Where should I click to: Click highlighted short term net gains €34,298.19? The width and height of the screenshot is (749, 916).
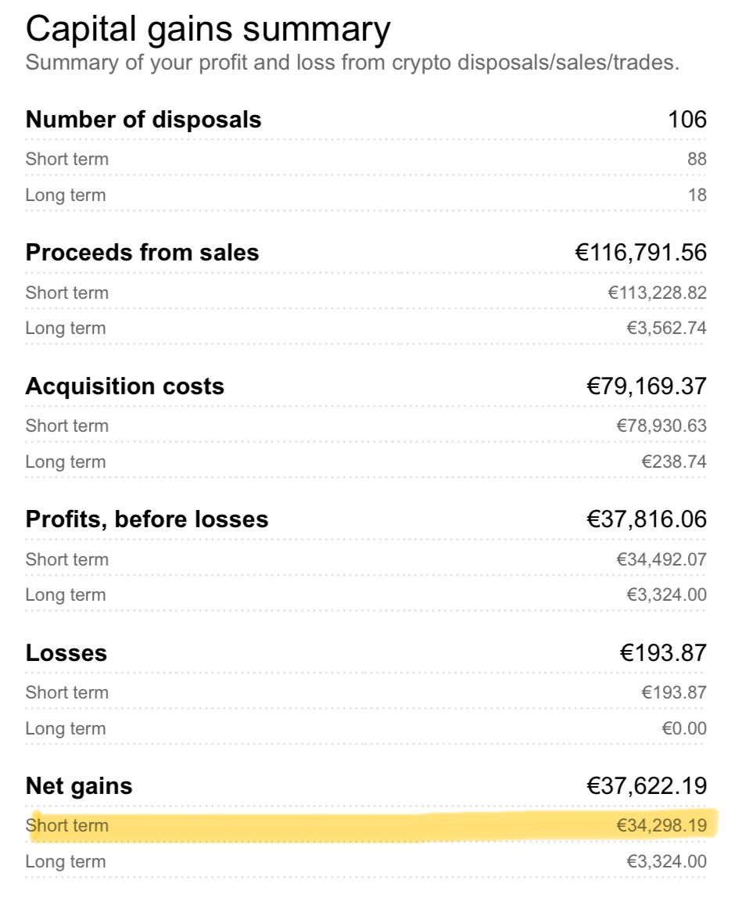point(661,825)
